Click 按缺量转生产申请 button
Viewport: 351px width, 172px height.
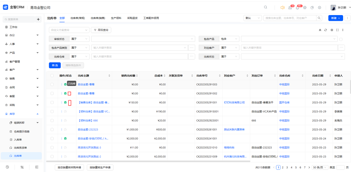(x=100, y=167)
